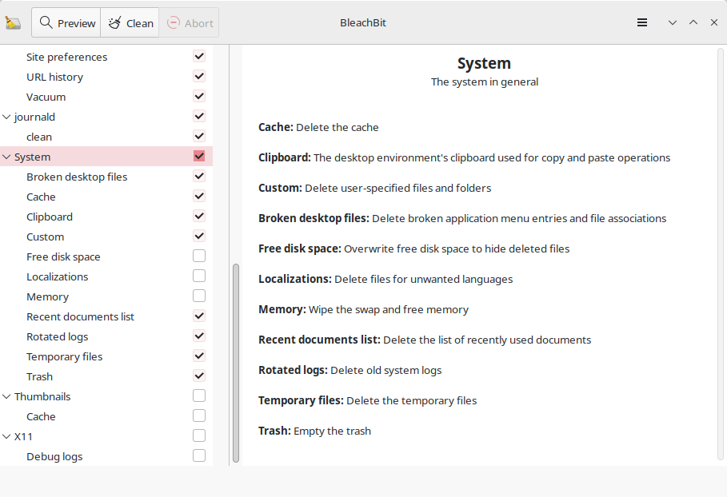The image size is (727, 497).
Task: Click the 'Trash: Empty the trash' text
Action: point(314,431)
